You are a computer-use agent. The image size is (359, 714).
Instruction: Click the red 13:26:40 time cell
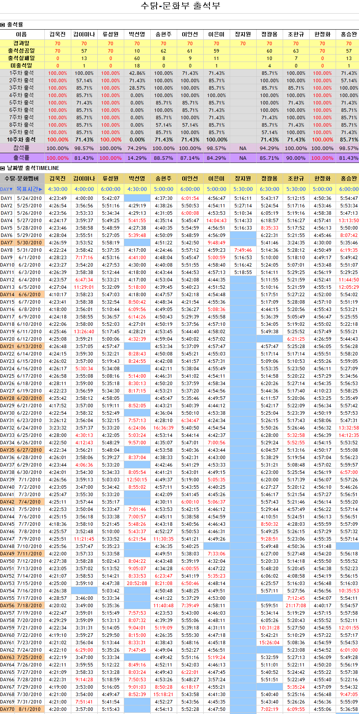84,331
